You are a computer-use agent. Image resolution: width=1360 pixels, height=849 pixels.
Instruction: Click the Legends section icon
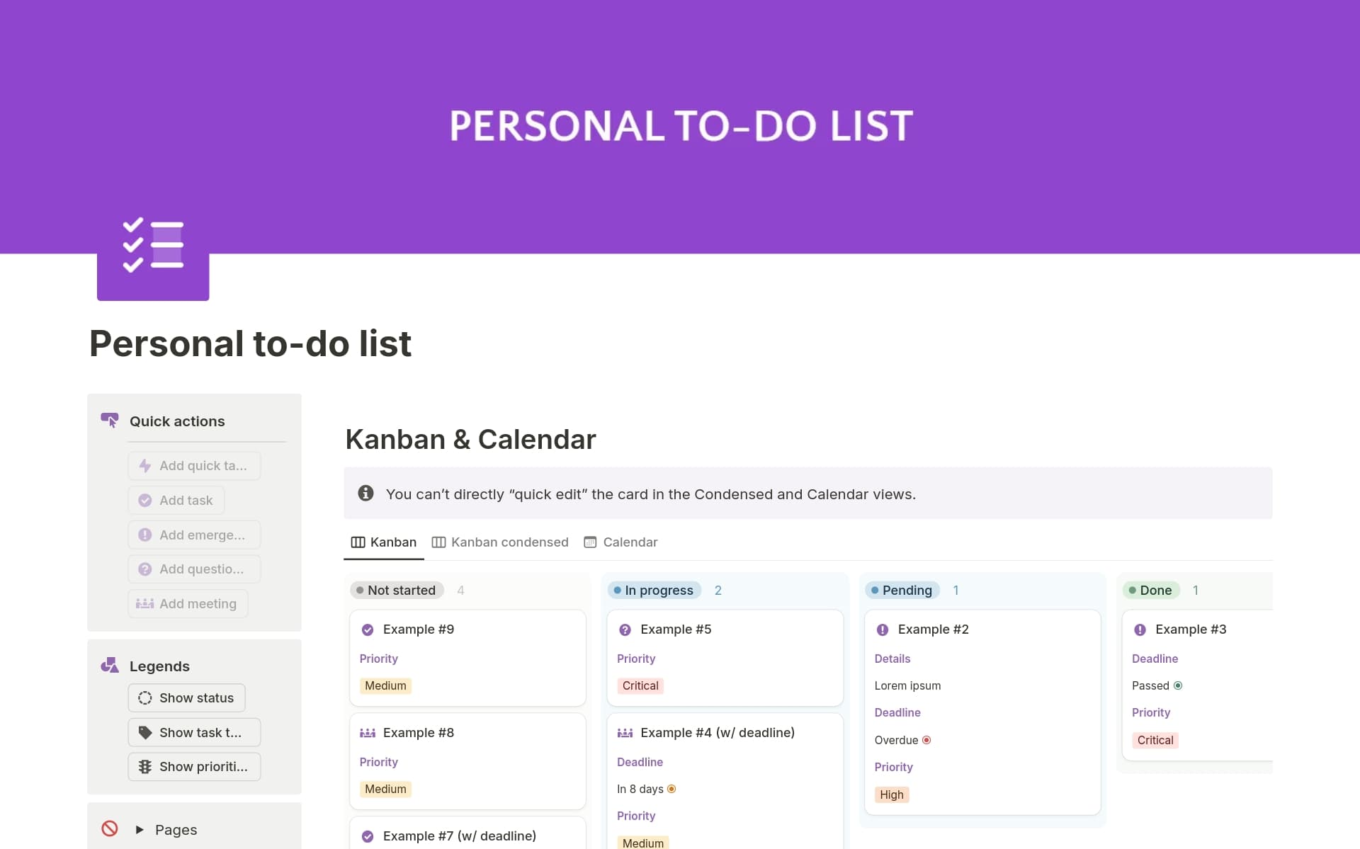coord(110,665)
